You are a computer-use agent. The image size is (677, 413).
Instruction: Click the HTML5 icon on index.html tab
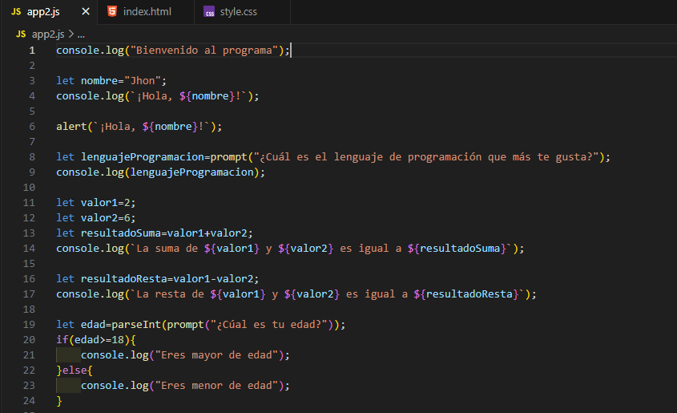click(112, 12)
